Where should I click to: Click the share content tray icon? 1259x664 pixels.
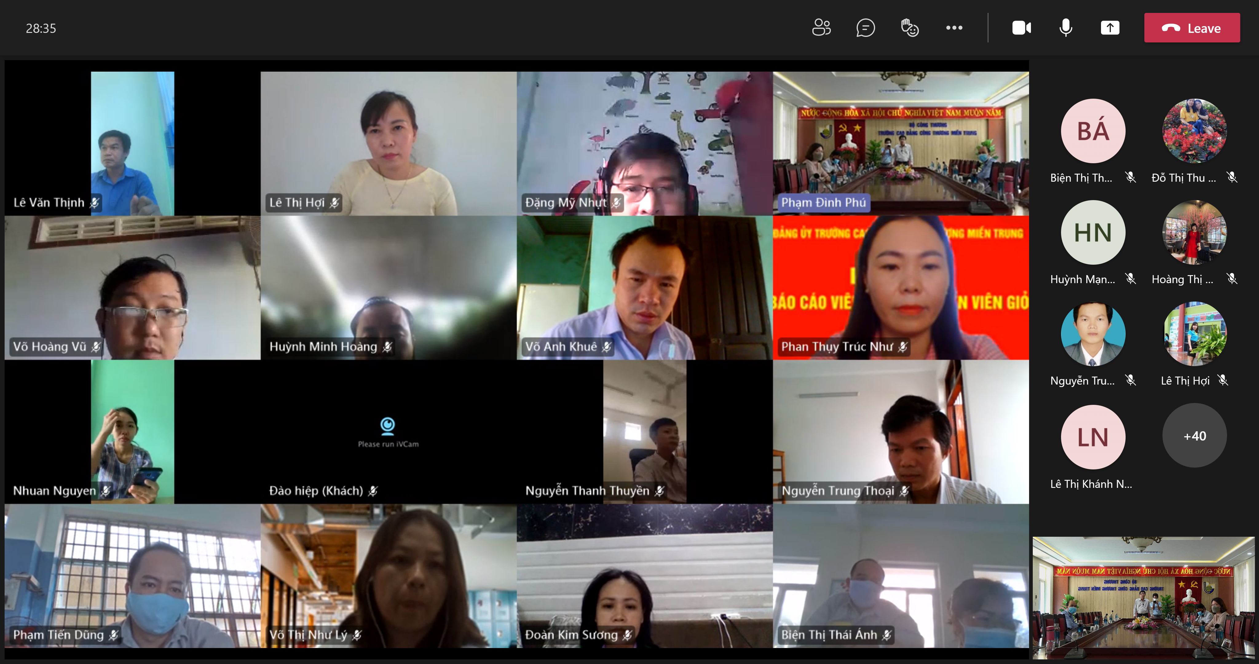[x=1110, y=28]
